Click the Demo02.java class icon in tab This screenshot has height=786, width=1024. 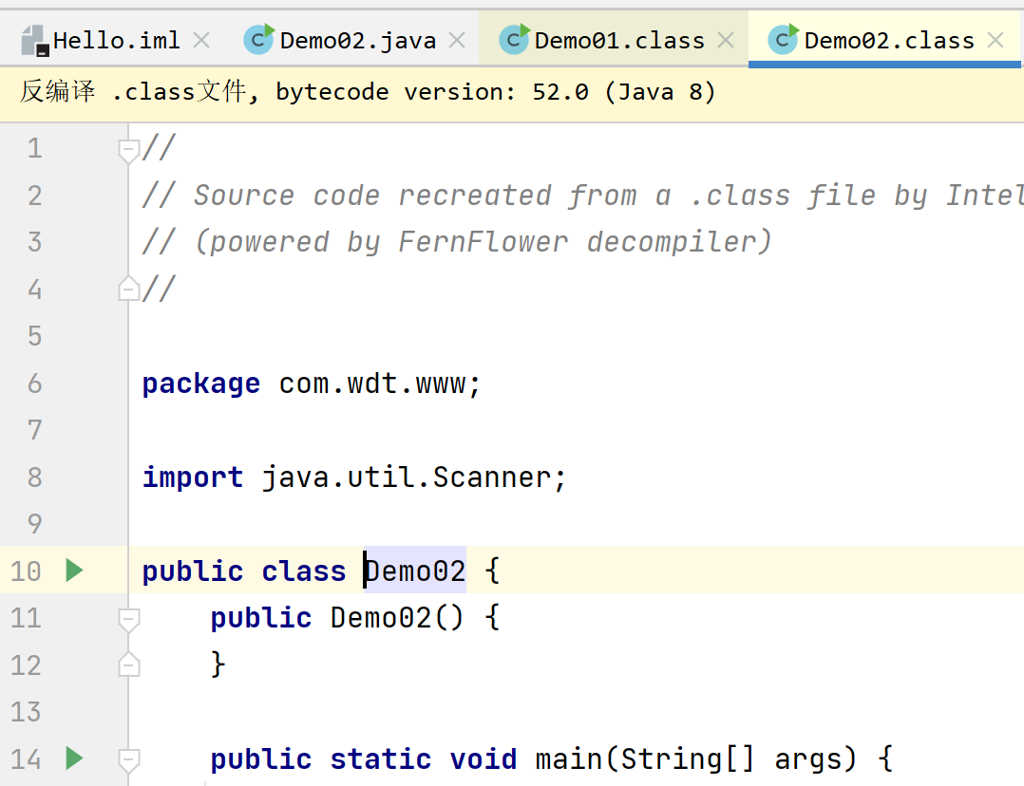[x=258, y=39]
